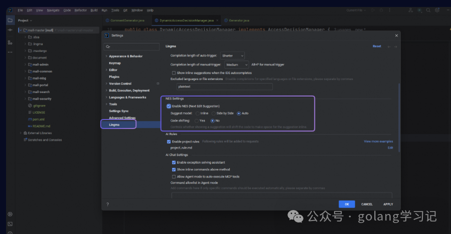Close the DynamicAccessDecisionManager.java tab
The image size is (451, 234).
[x=217, y=20]
